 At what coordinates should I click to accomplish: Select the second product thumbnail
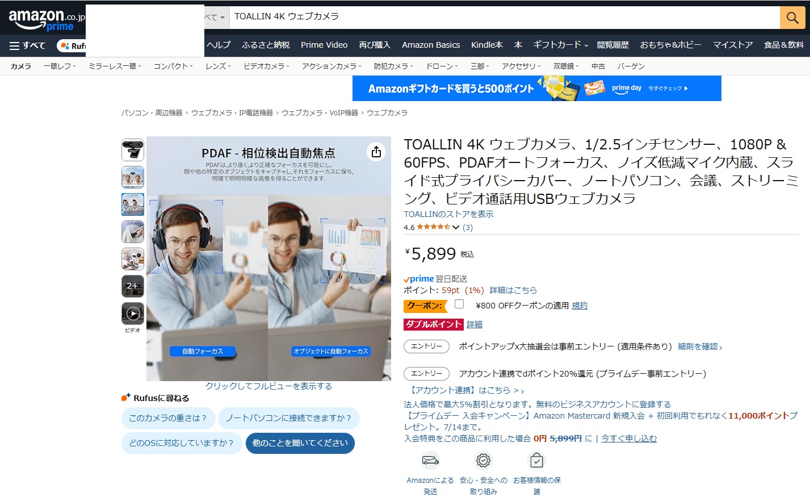(x=133, y=177)
